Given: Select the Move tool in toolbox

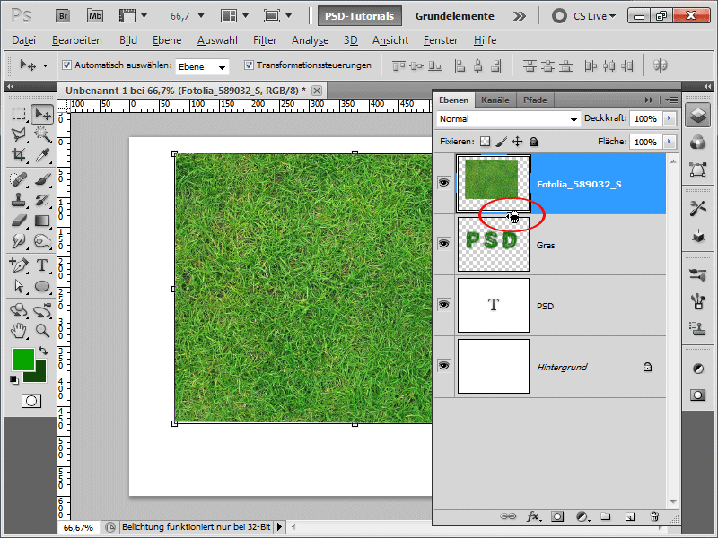Looking at the screenshot, I should 42,114.
